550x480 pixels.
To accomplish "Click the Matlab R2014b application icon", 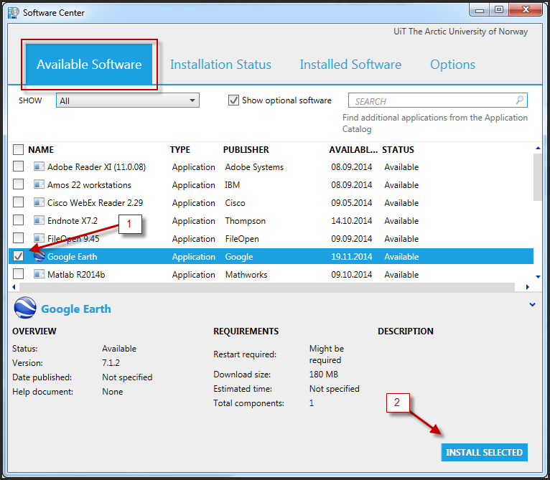I will coord(39,275).
